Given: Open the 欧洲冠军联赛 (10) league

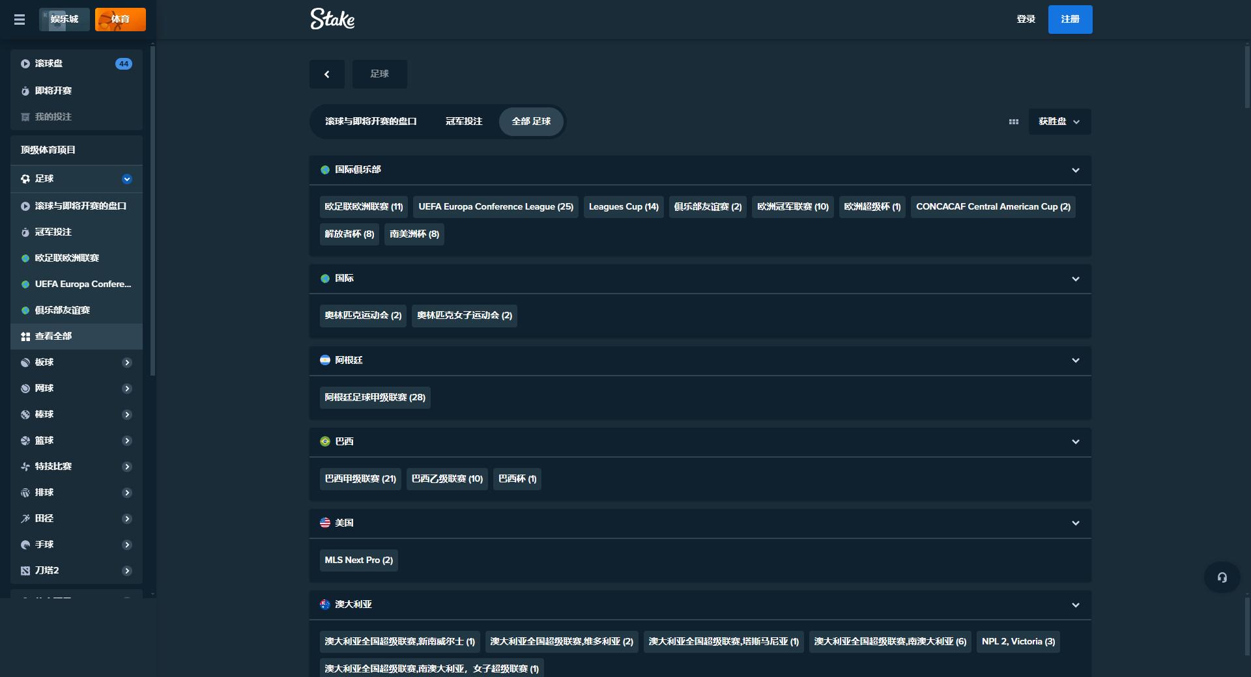Looking at the screenshot, I should pyautogui.click(x=793, y=207).
